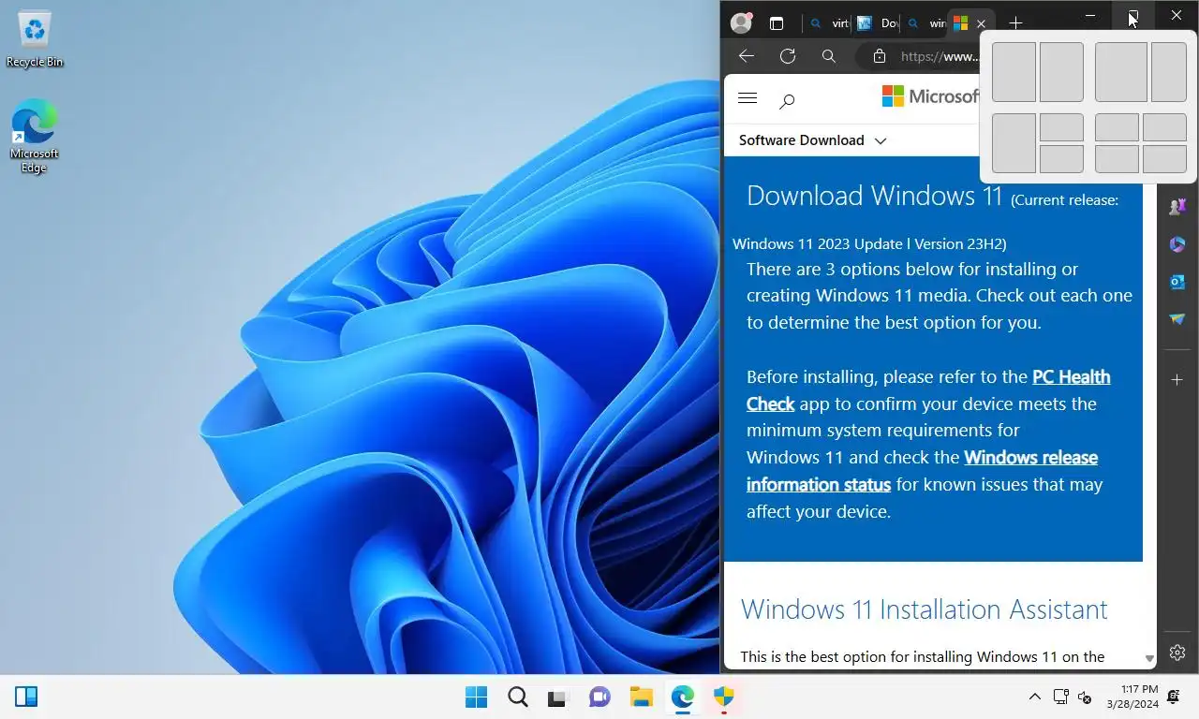
Task: Open Drop paper-plane icon in sidebar
Action: [1177, 319]
